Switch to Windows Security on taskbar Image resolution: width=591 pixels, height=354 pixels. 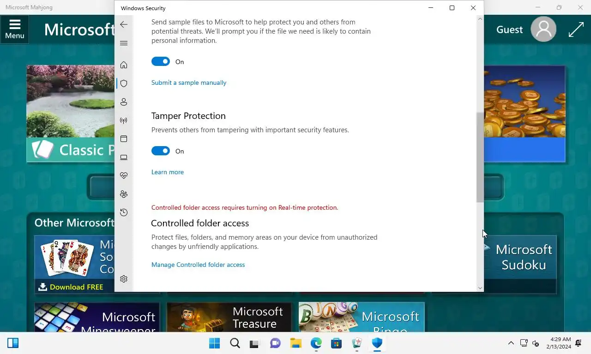377,343
